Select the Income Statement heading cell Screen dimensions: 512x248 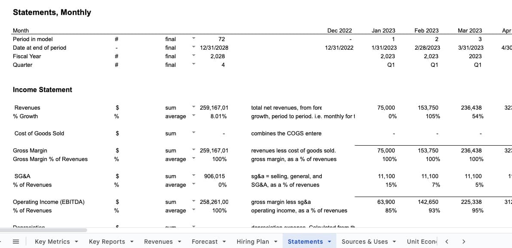click(43, 90)
